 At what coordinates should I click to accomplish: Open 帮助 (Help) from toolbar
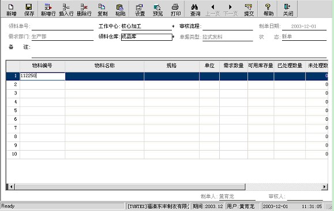[268, 10]
